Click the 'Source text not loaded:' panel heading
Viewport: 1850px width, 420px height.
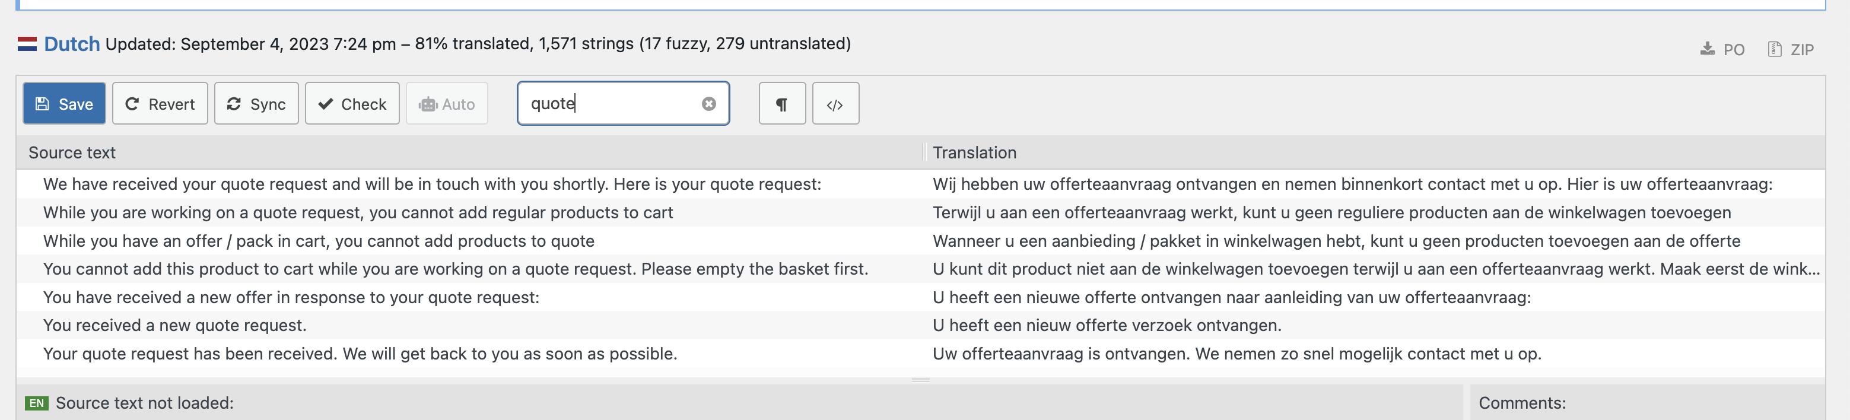click(x=144, y=403)
